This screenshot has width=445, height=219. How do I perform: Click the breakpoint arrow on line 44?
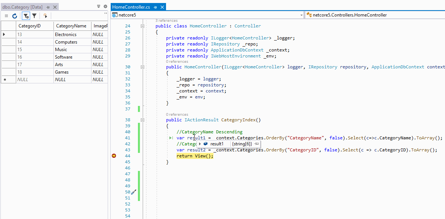coord(114,156)
